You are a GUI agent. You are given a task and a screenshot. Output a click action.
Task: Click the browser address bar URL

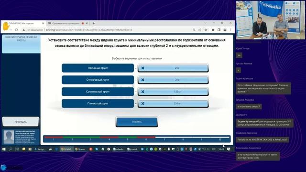point(89,30)
